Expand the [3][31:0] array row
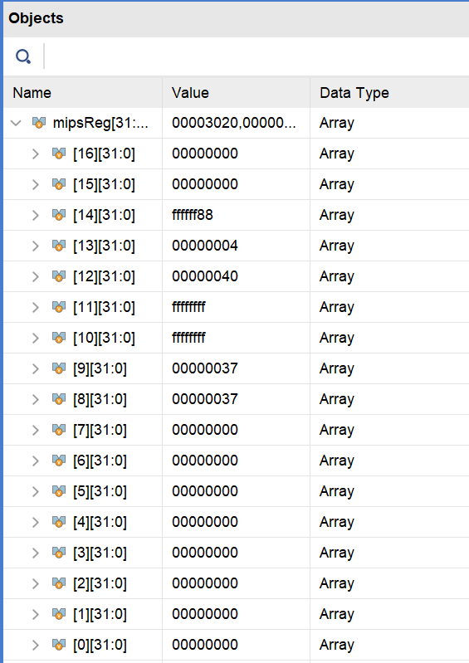 pos(36,553)
